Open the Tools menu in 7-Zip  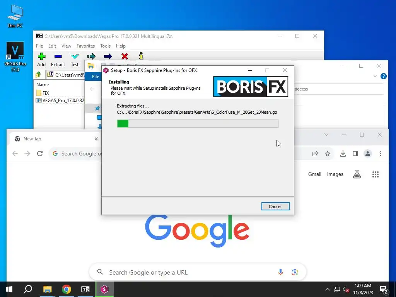tap(105, 46)
